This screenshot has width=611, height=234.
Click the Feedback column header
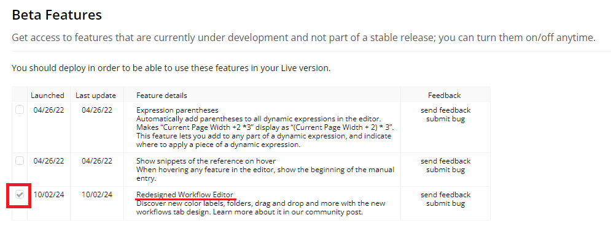point(444,95)
